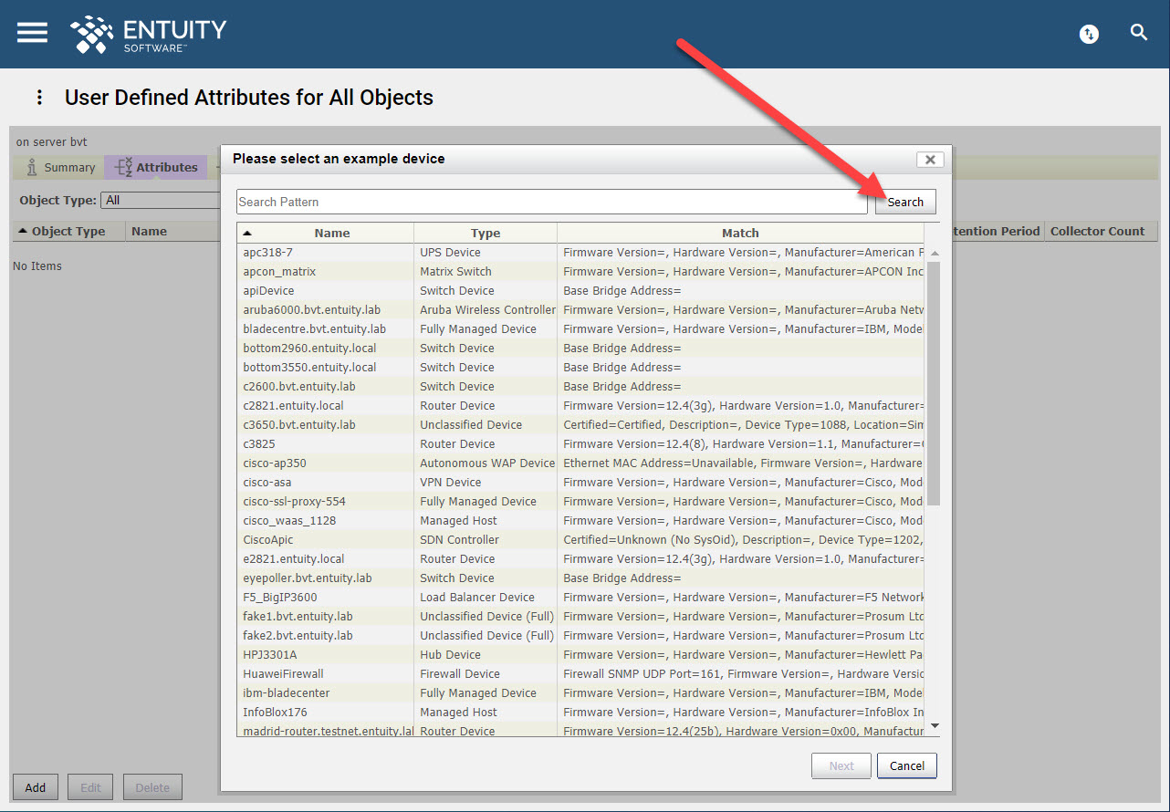
Task: Select bottom2960.entuity.local device
Action: pyautogui.click(x=580, y=349)
